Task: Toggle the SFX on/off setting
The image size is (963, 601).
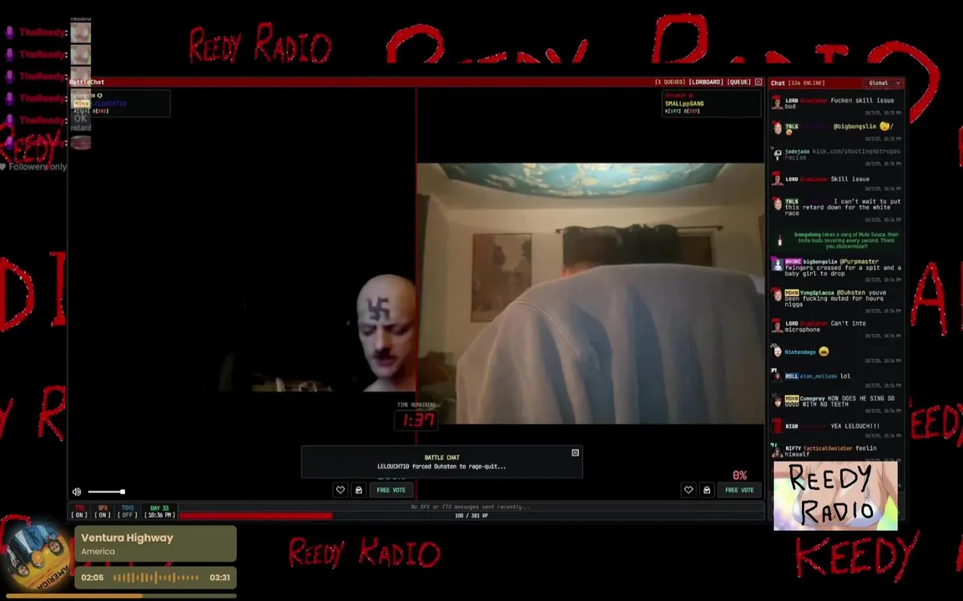Action: click(x=103, y=512)
